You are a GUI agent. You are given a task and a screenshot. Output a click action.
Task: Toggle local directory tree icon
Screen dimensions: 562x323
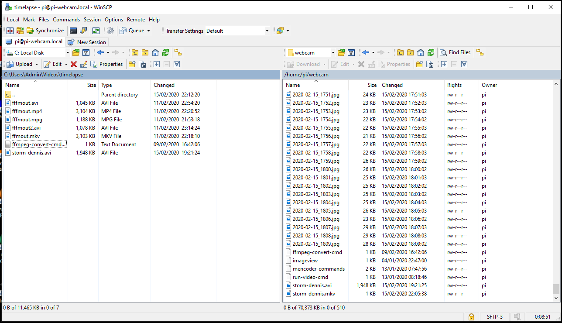(x=178, y=52)
